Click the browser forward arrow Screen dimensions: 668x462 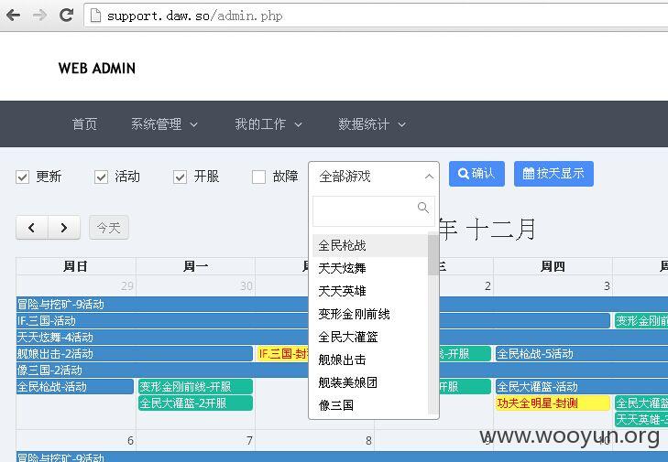[x=39, y=16]
